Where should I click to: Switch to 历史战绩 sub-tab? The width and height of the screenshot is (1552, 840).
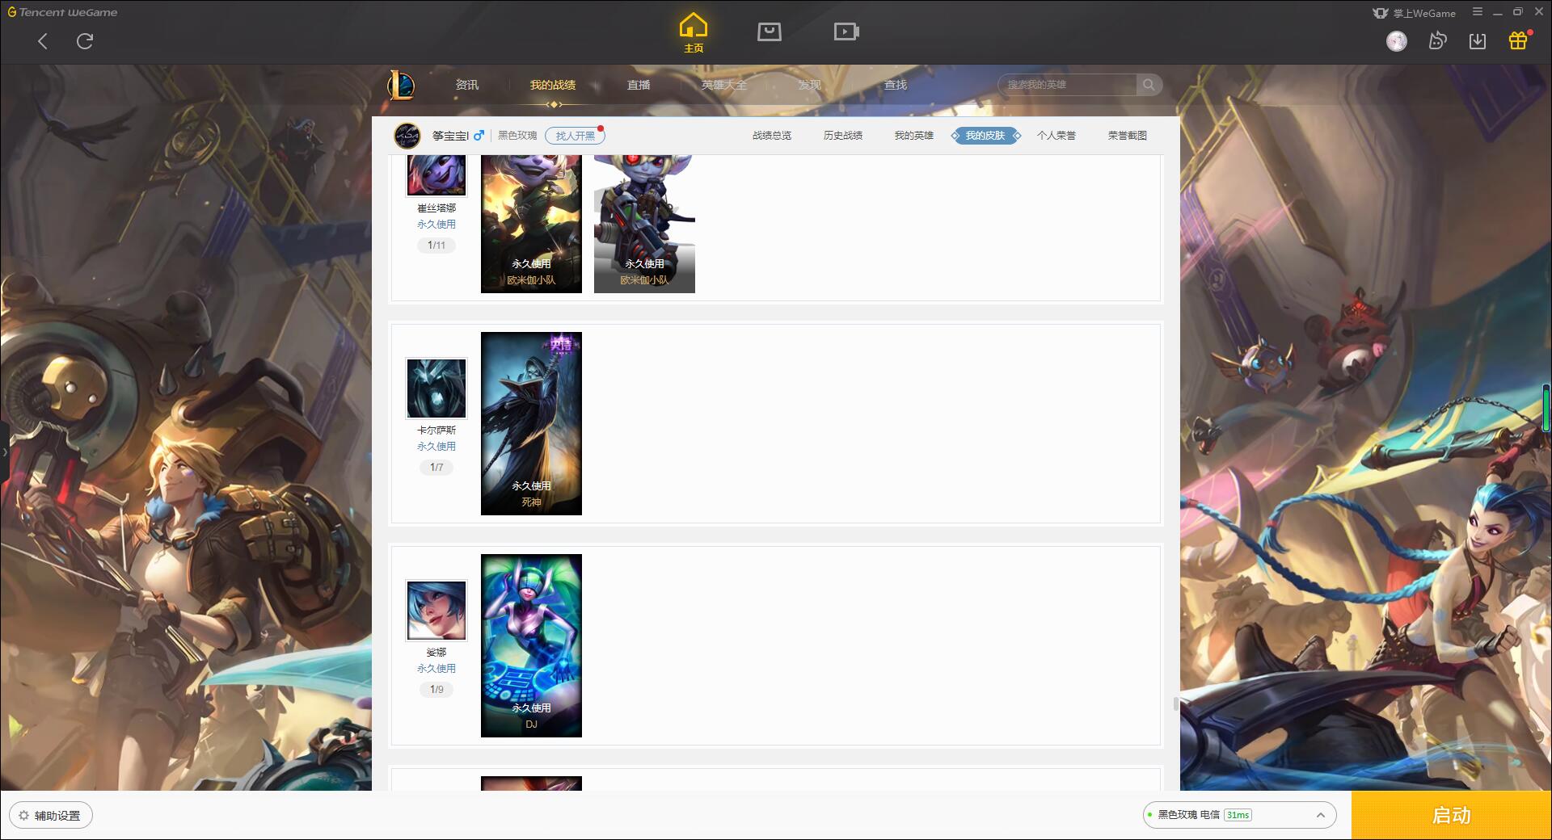[x=843, y=136]
